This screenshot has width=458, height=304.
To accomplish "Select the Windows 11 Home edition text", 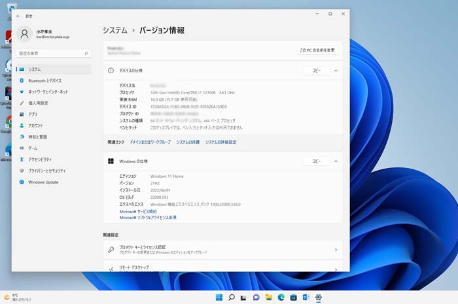I will [167, 177].
